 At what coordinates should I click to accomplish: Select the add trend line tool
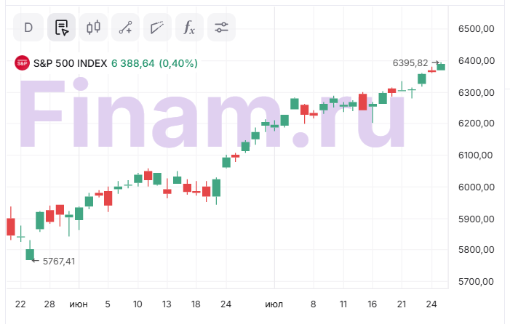coord(125,28)
